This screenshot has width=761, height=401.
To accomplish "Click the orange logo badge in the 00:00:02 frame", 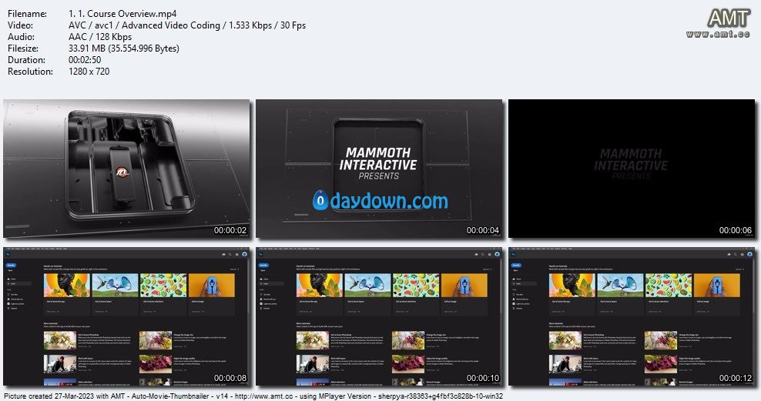I will coord(122,172).
